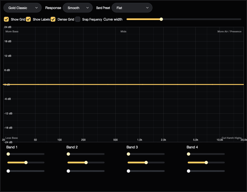
Task: Click the 'Band 4' heading
Action: 192,147
